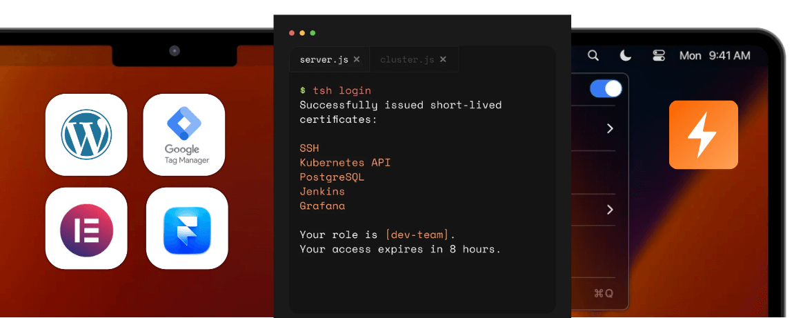Click the tsh login command line
803x318 pixels.
click(341, 90)
